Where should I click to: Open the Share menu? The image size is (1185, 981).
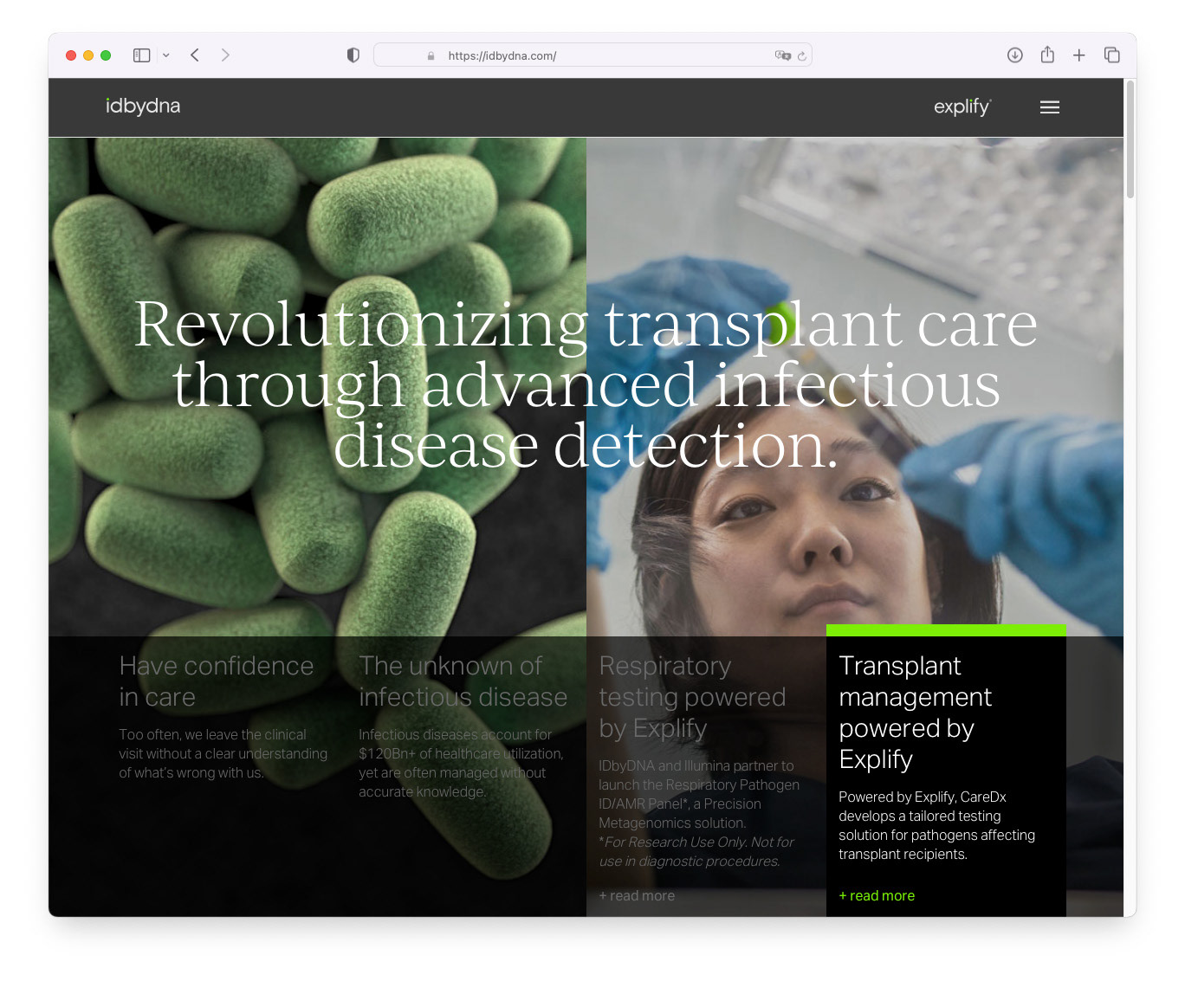point(1047,55)
